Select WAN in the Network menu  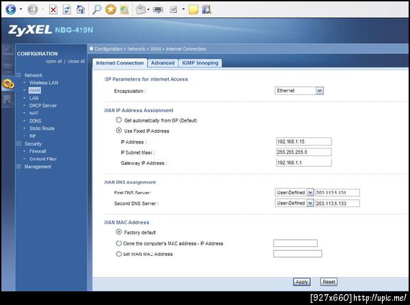35,90
